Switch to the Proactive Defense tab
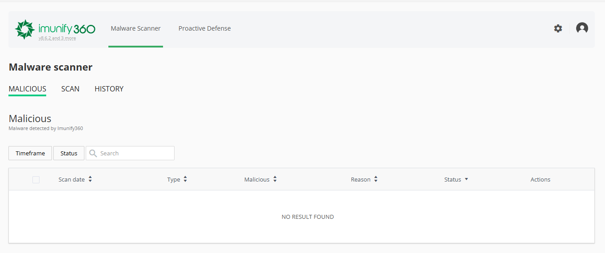 tap(204, 28)
